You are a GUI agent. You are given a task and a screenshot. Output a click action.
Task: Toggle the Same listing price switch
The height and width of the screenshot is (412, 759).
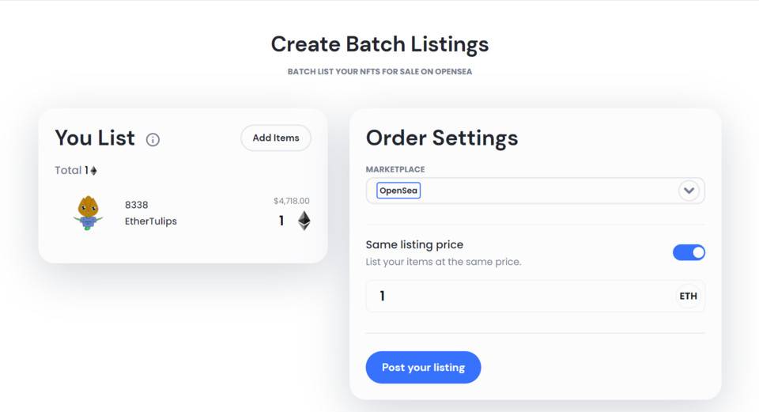[689, 252]
